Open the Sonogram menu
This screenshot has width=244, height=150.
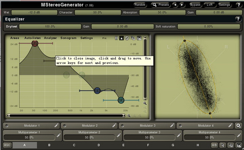point(68,38)
